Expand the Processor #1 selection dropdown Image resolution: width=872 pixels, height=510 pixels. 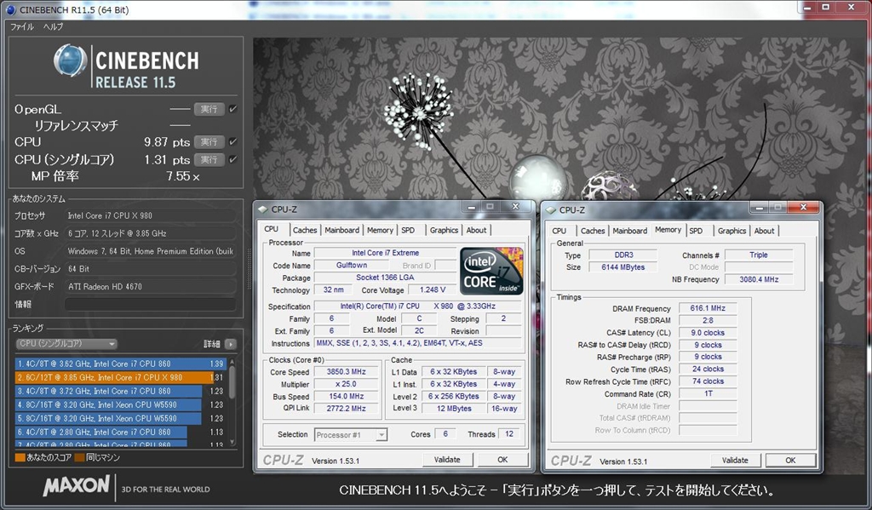point(350,435)
